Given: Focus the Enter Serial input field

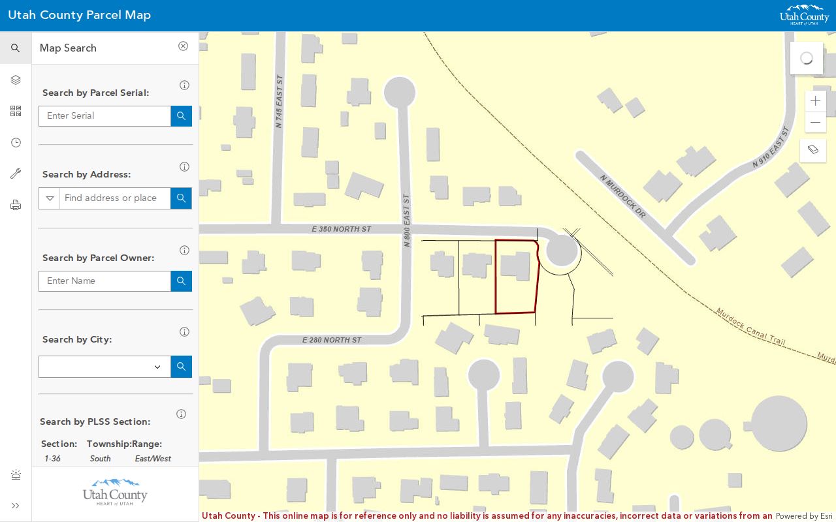Looking at the screenshot, I should [x=104, y=116].
